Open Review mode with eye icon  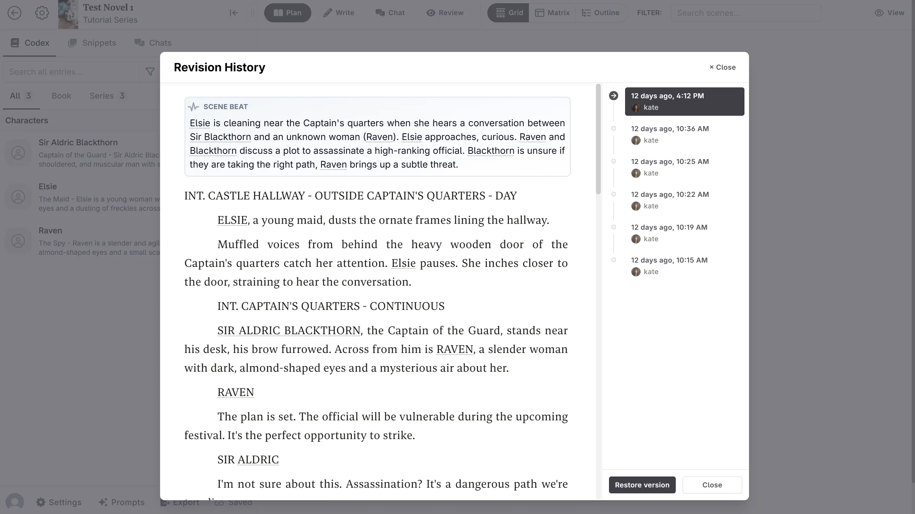pos(445,13)
